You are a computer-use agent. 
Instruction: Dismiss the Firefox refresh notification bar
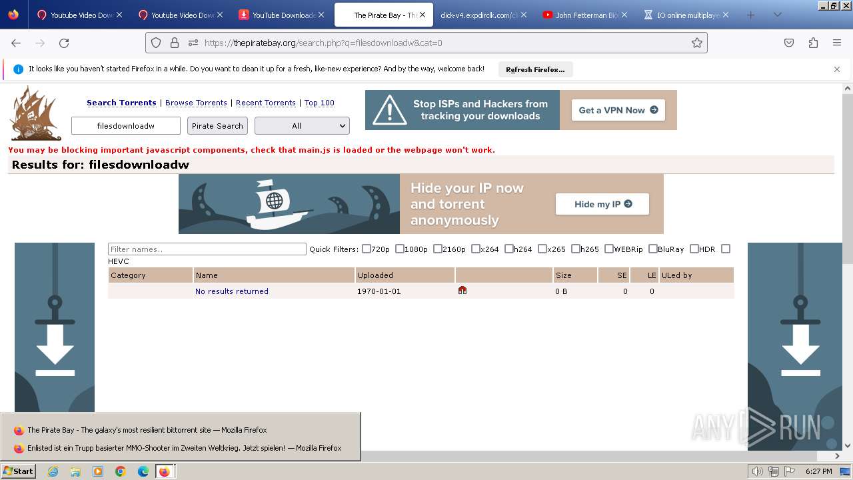coord(837,69)
